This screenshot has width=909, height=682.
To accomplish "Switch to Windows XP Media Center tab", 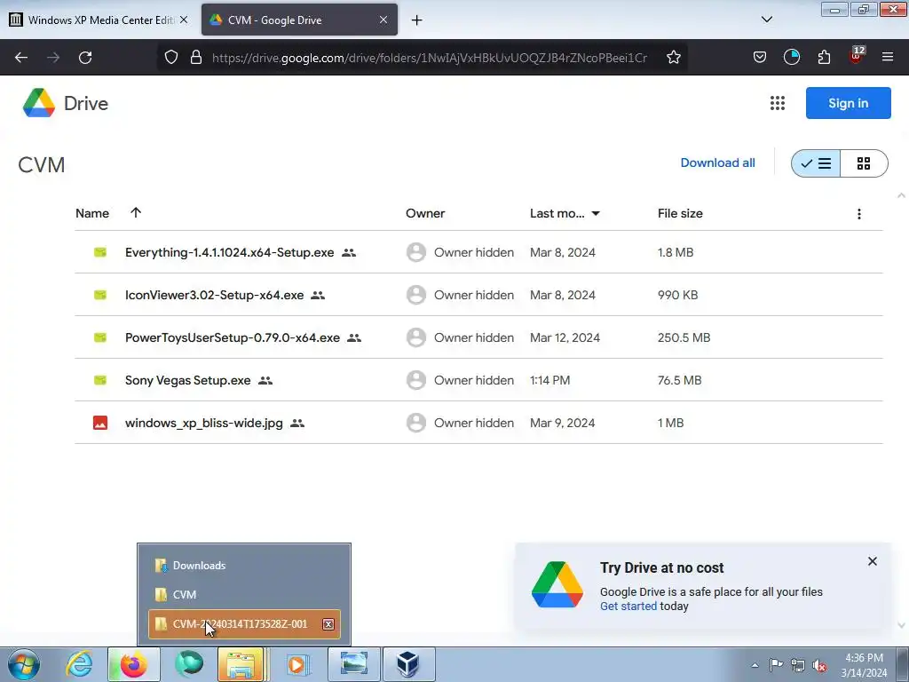I will click(99, 20).
